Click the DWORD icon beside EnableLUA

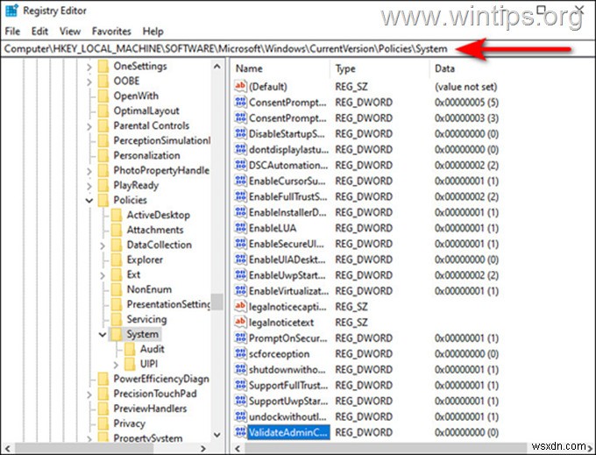(240, 228)
